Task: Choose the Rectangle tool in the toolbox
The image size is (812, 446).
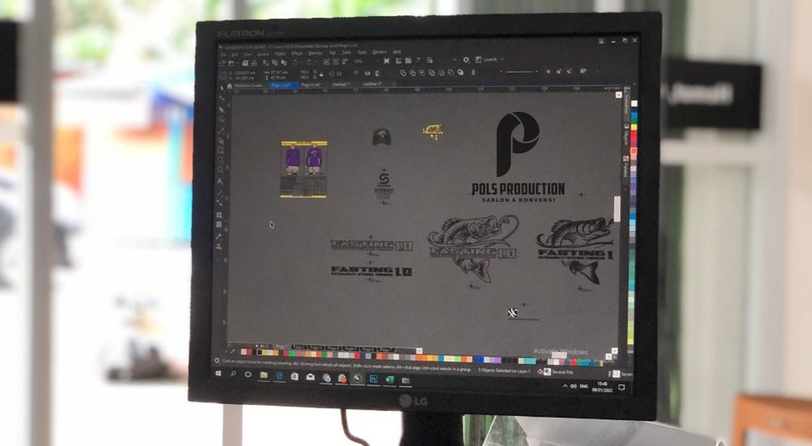Action: point(221,150)
